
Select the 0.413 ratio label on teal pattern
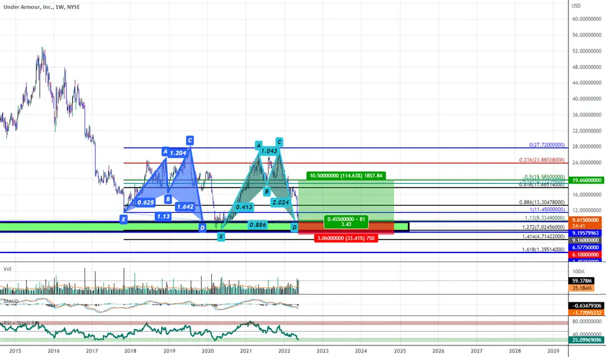tap(244, 207)
